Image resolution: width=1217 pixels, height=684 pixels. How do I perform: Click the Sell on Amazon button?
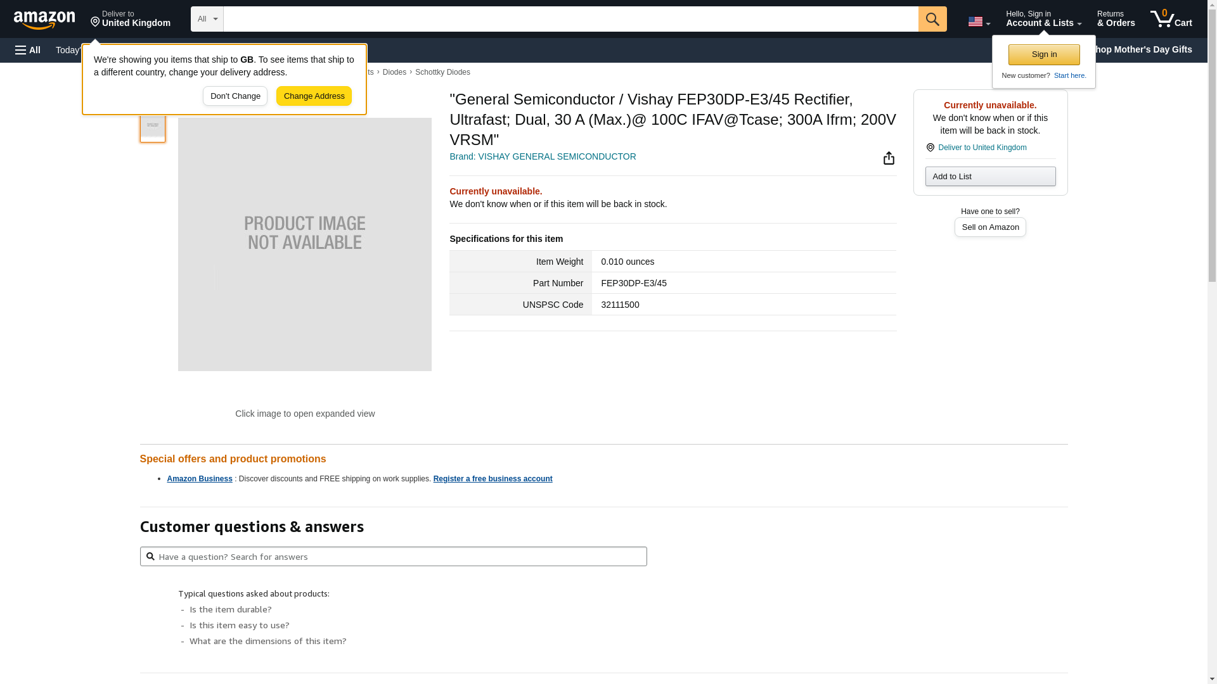click(x=990, y=227)
